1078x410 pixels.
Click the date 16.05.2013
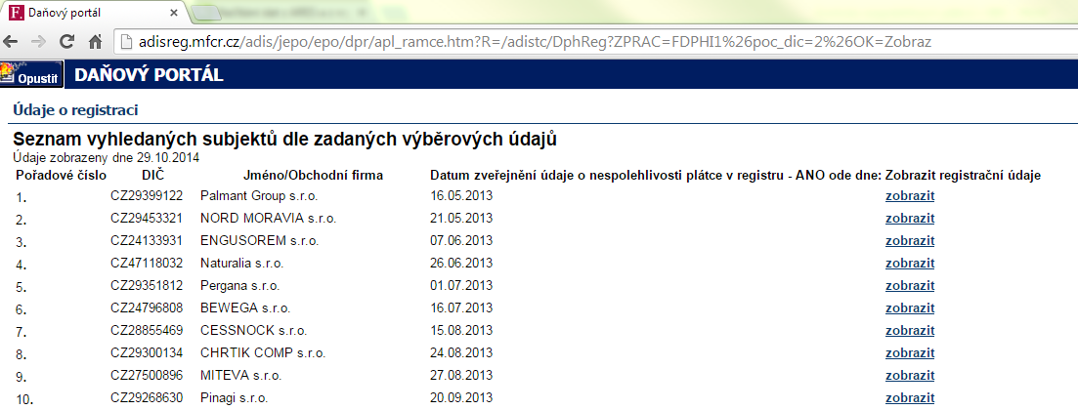coord(461,196)
